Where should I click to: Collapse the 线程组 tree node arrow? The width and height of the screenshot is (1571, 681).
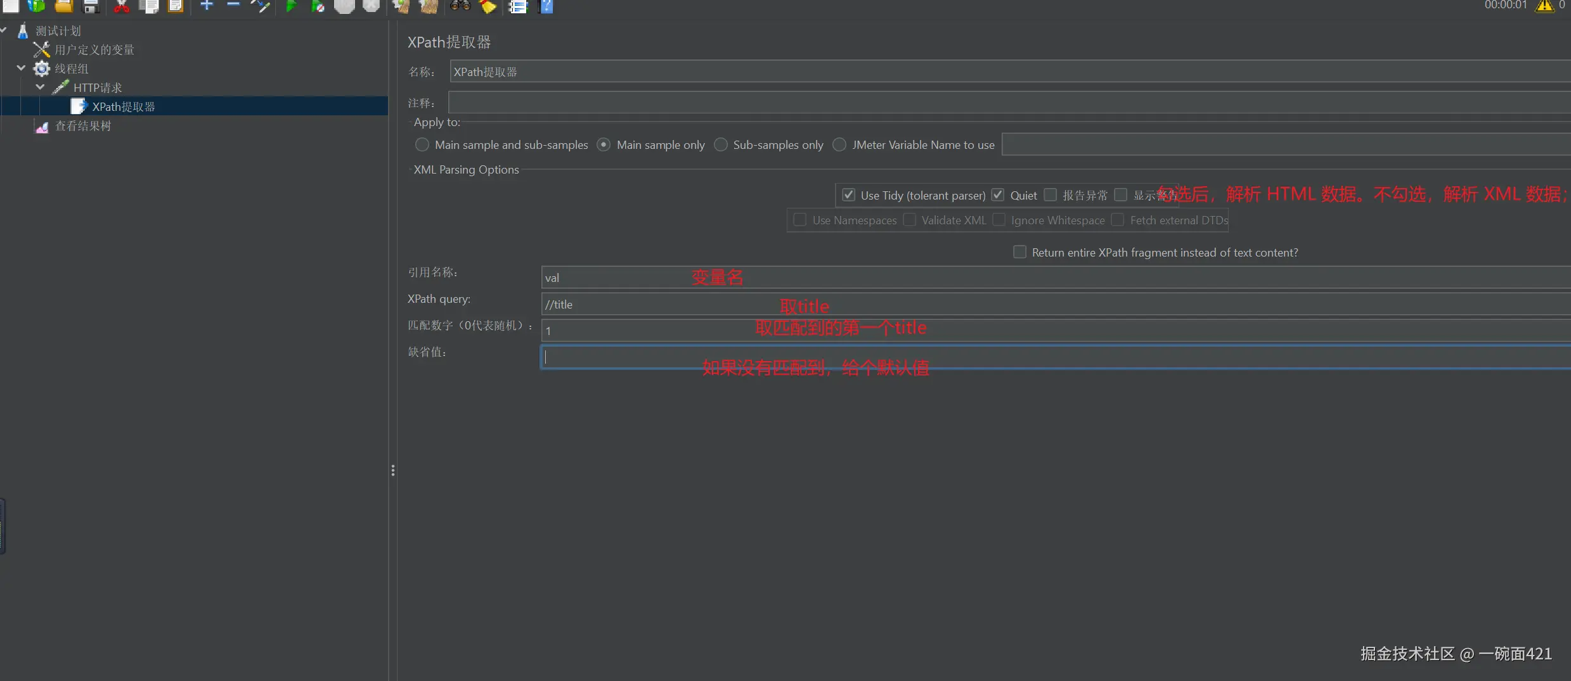[21, 68]
